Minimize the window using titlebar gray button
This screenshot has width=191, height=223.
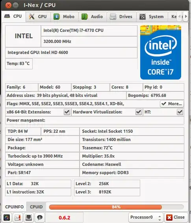(x=16, y=6)
